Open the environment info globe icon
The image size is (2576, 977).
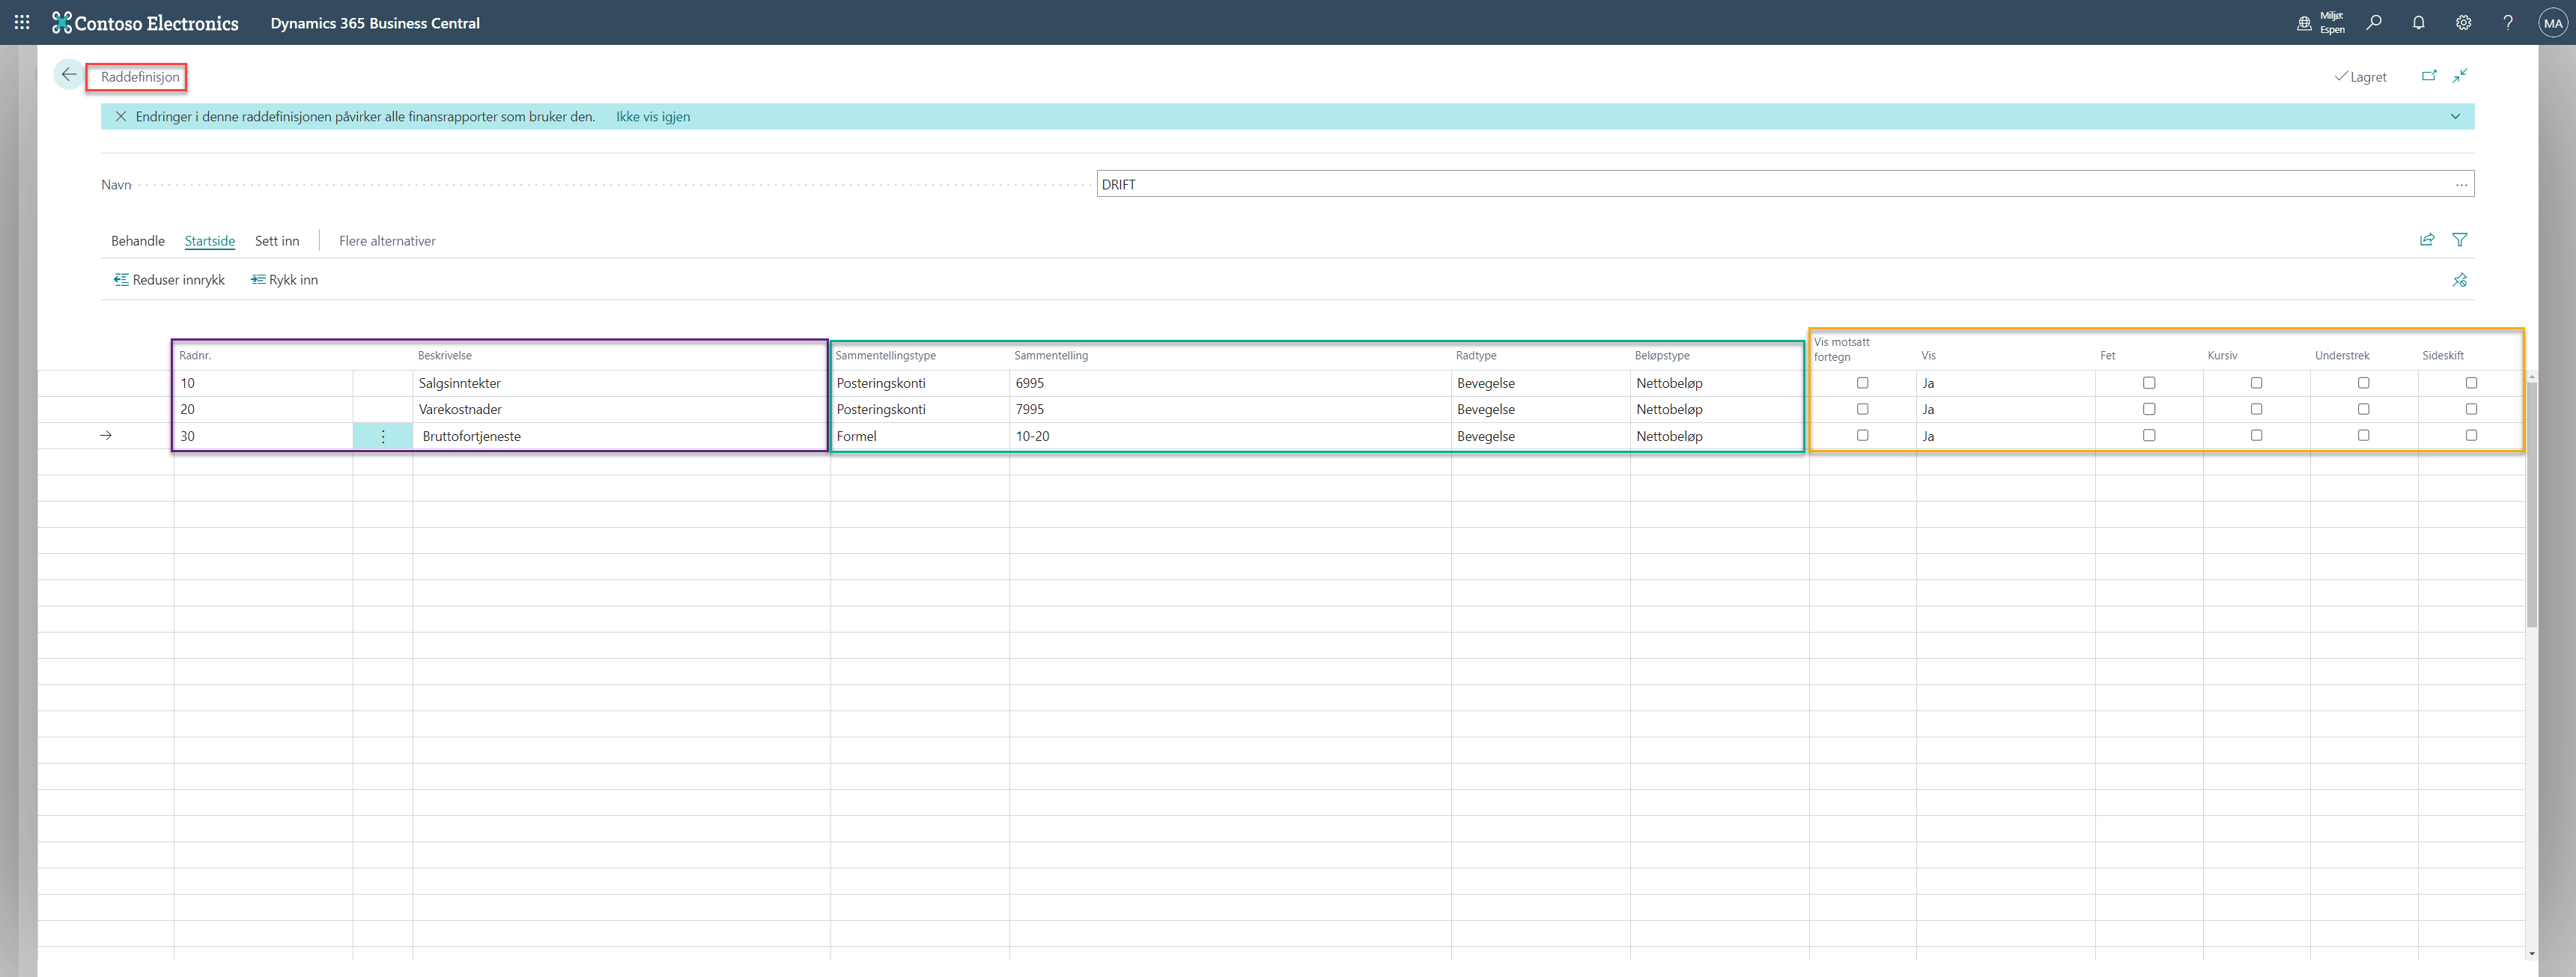pos(2304,22)
